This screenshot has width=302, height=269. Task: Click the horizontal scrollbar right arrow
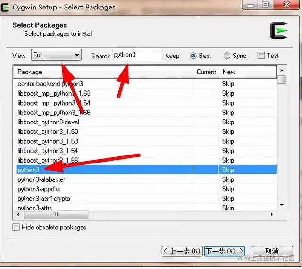coord(272,214)
